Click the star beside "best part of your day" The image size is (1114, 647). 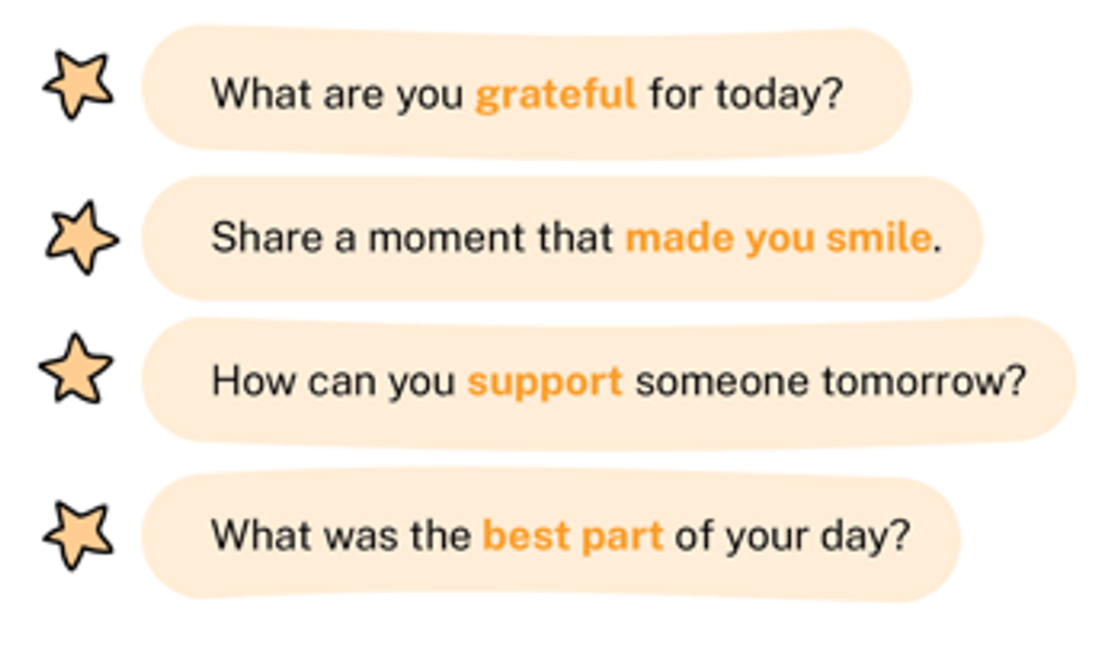click(79, 536)
